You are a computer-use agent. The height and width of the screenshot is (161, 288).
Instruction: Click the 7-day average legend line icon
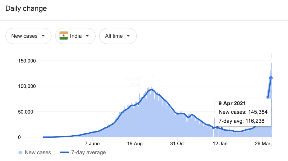click(65, 152)
